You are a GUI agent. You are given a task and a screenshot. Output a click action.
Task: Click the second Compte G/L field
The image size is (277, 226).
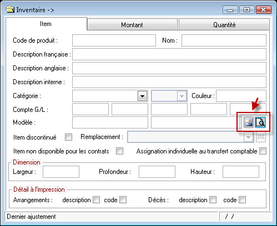click(x=130, y=109)
